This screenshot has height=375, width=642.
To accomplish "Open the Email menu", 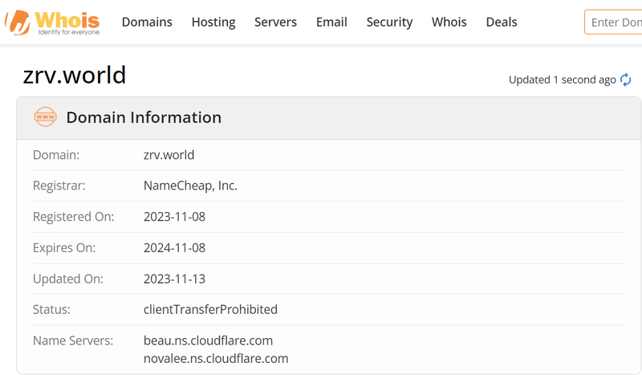I will [x=331, y=22].
